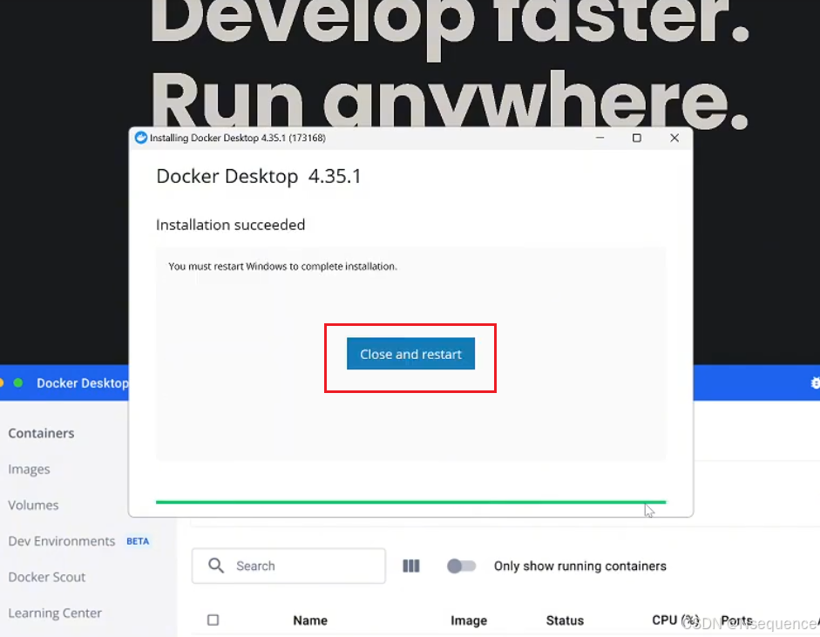Click the green installation progress bar
This screenshot has width=820, height=637.
click(410, 502)
